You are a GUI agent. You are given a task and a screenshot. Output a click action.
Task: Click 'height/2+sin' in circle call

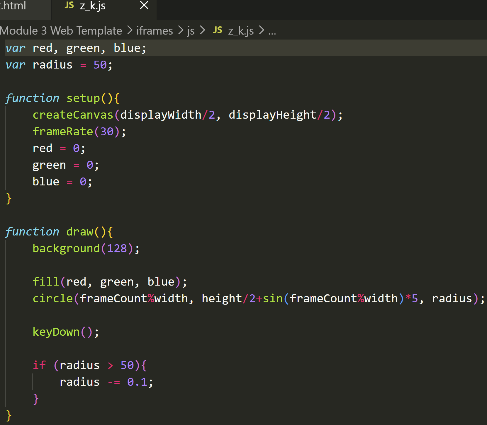click(242, 298)
